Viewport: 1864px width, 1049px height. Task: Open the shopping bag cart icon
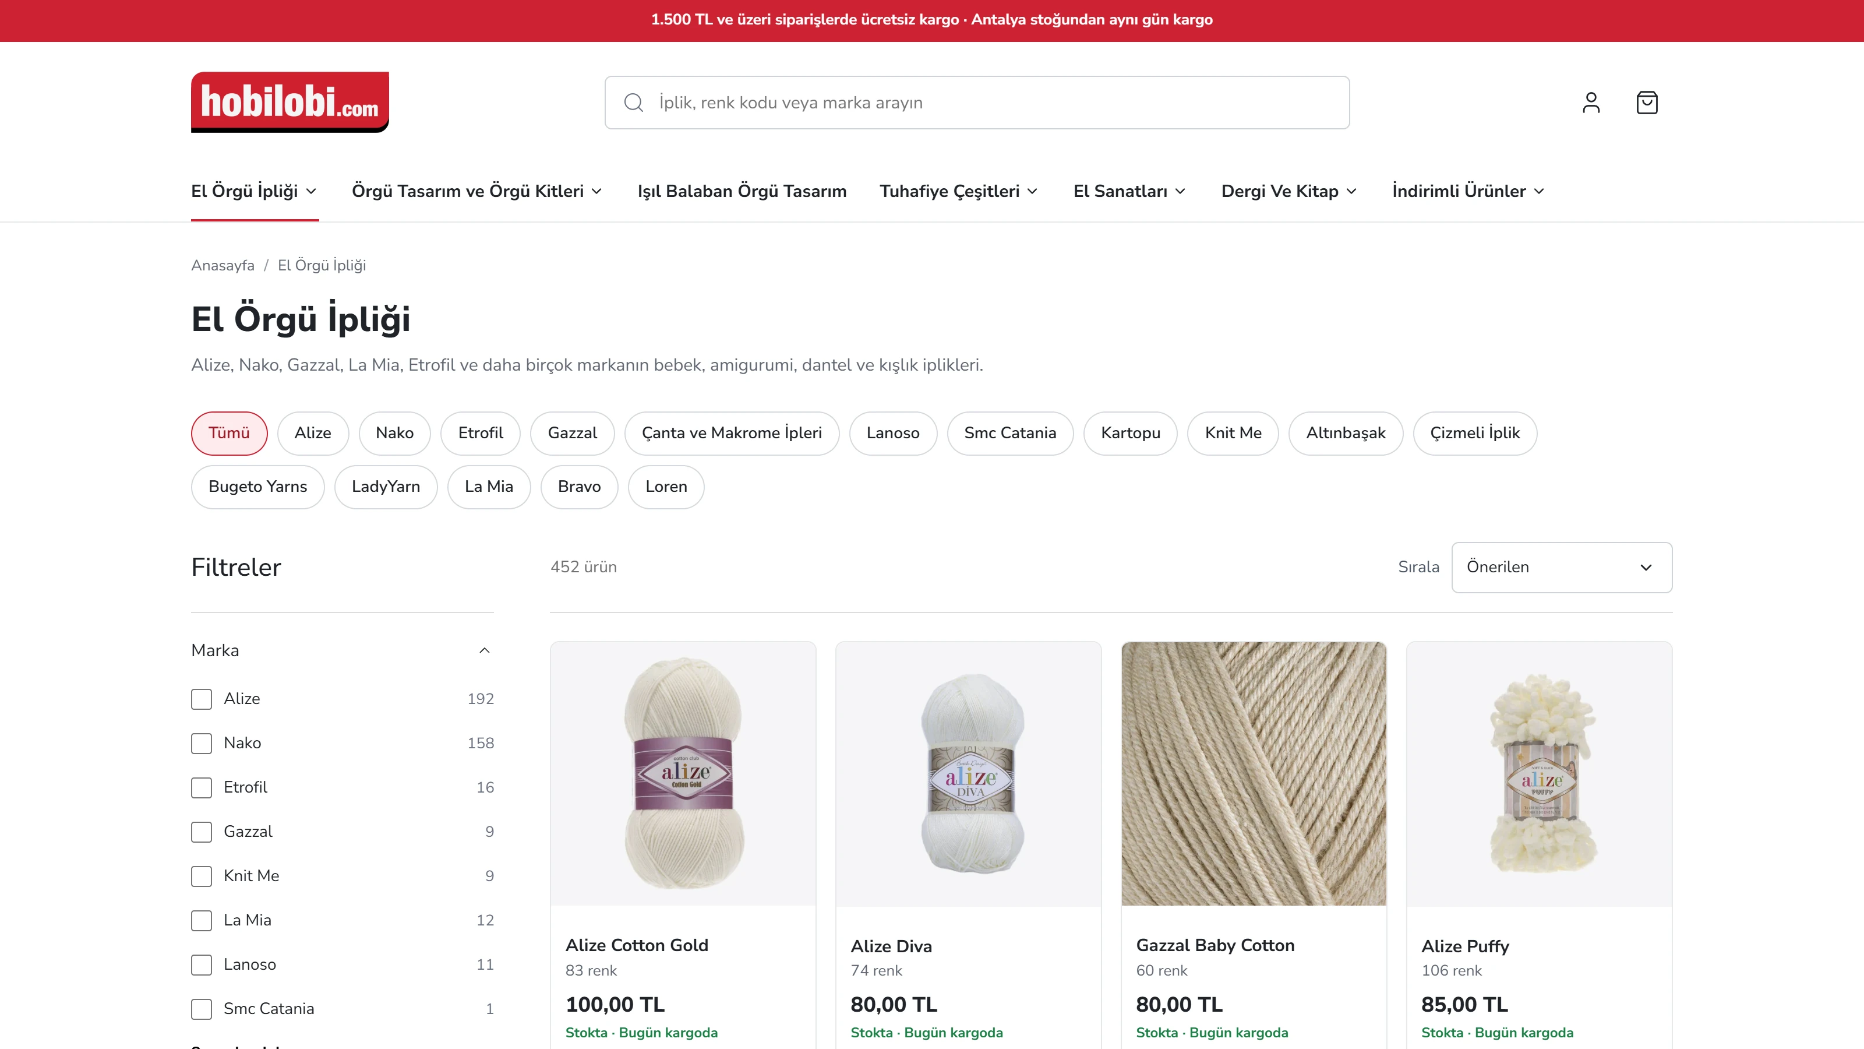point(1647,103)
